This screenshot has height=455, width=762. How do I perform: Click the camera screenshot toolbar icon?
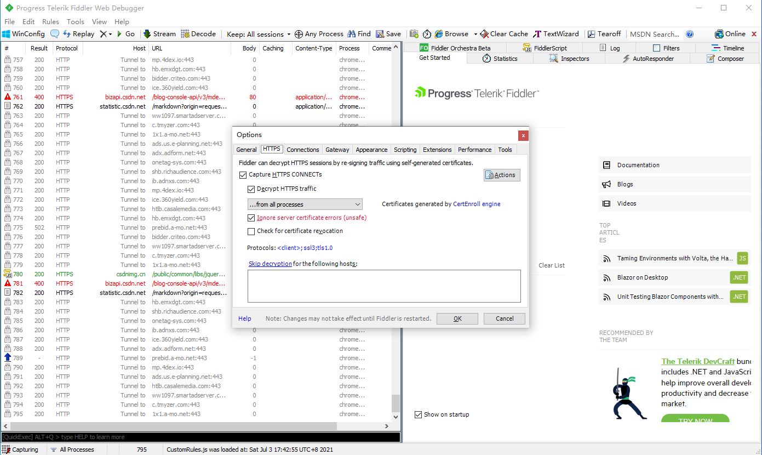[414, 34]
